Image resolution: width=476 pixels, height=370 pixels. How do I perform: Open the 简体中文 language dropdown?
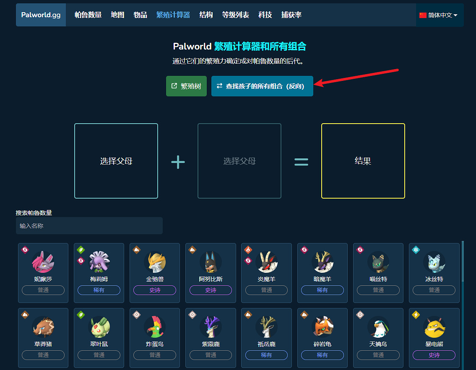pyautogui.click(x=438, y=15)
